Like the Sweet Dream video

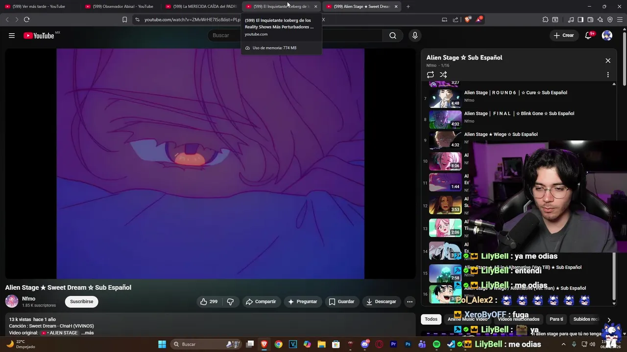coord(209,302)
